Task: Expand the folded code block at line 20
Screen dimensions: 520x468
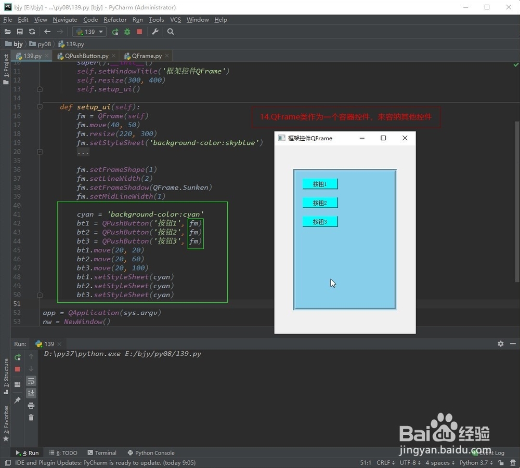Action: point(40,152)
